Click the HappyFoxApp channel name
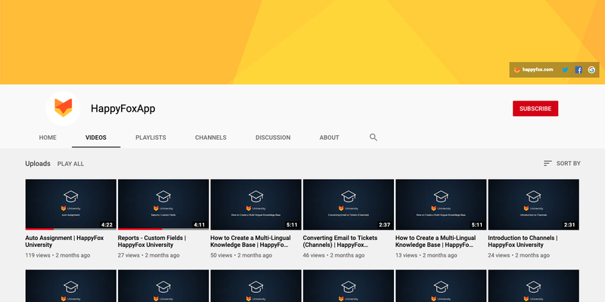The height and width of the screenshot is (302, 605). pyautogui.click(x=123, y=109)
